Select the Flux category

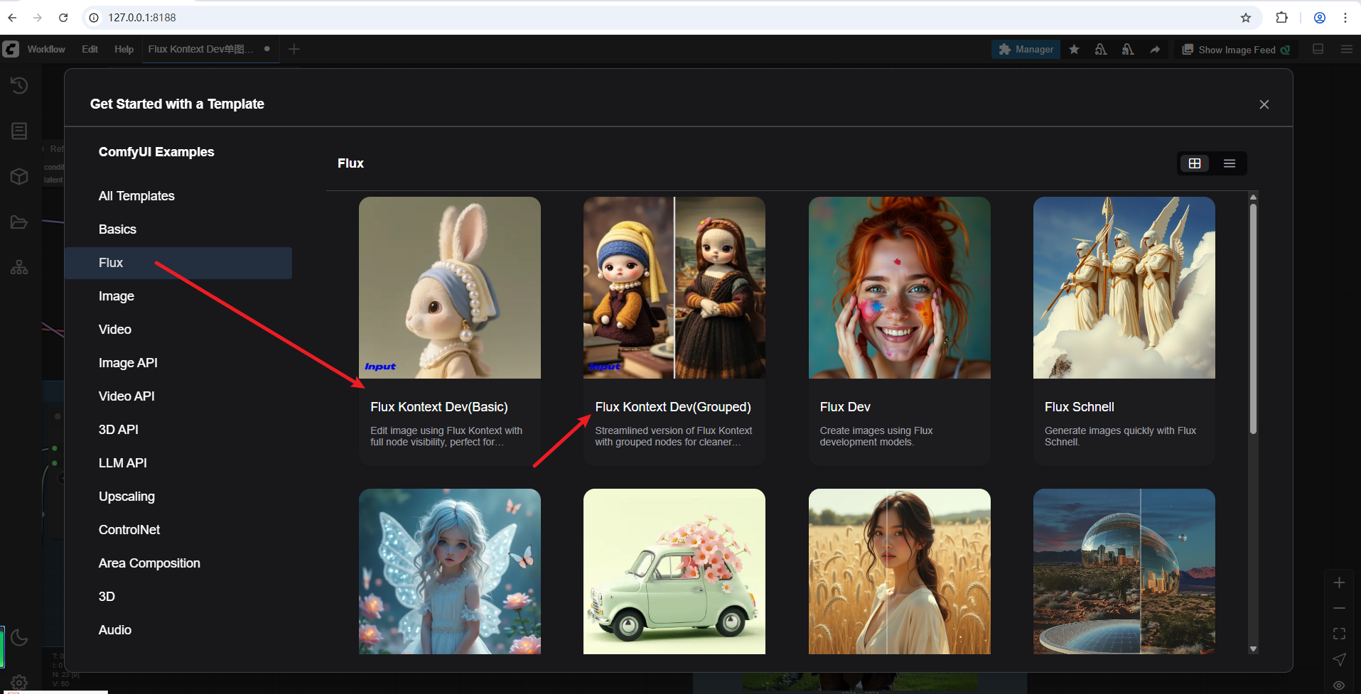point(178,263)
